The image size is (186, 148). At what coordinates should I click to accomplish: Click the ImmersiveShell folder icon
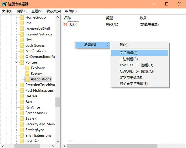22,29
